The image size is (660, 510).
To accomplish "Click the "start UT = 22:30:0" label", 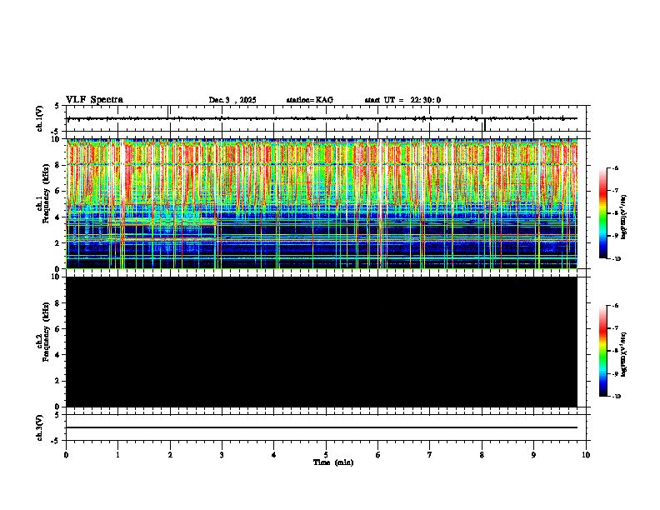I will coord(402,100).
